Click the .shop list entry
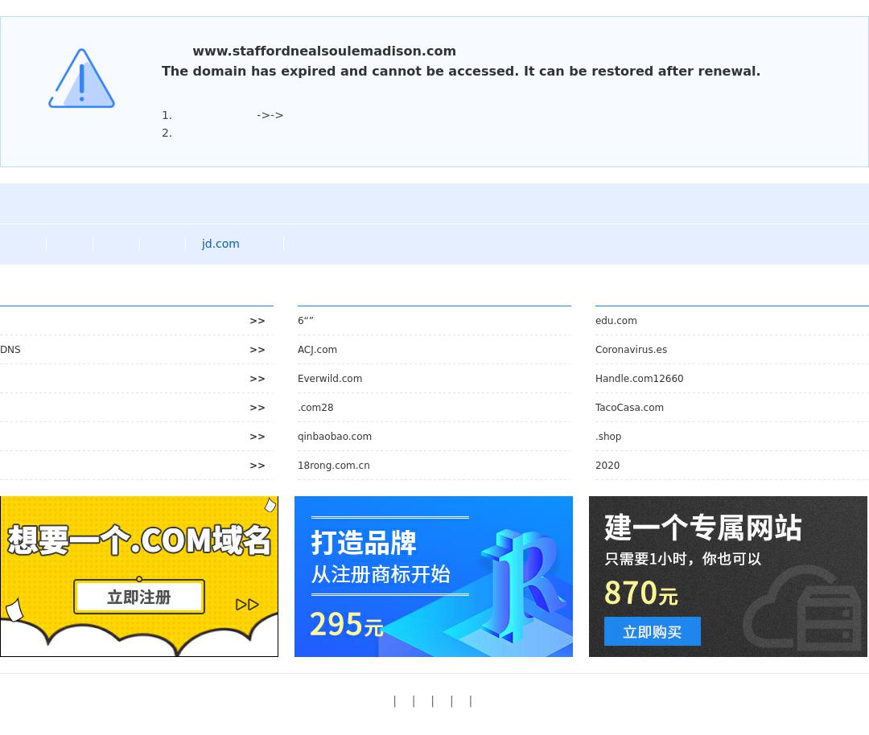869x735 pixels. 608,437
